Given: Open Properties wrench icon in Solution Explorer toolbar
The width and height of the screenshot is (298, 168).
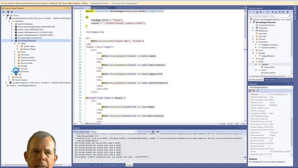Looking at the screenshot, I should 288,12.
